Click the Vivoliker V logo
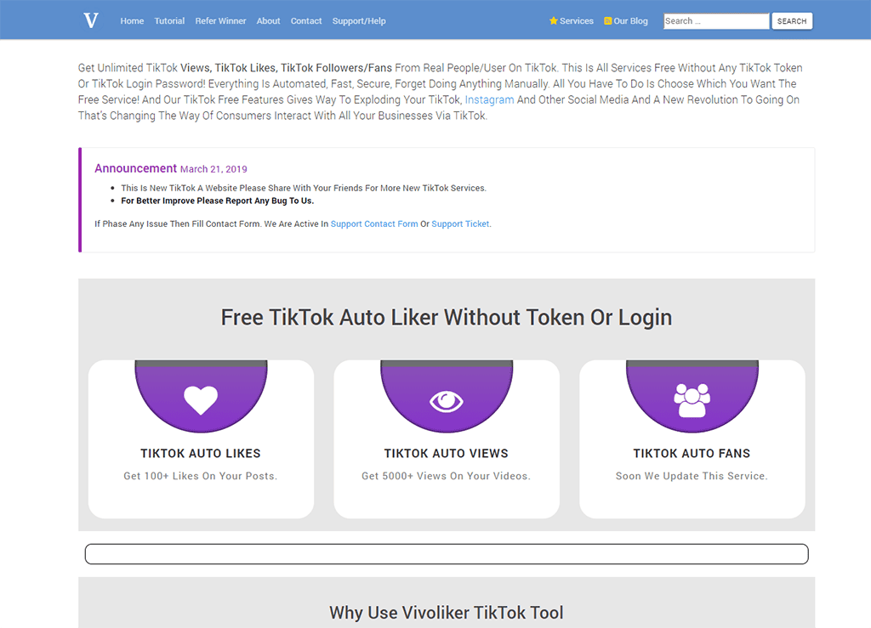 [91, 20]
